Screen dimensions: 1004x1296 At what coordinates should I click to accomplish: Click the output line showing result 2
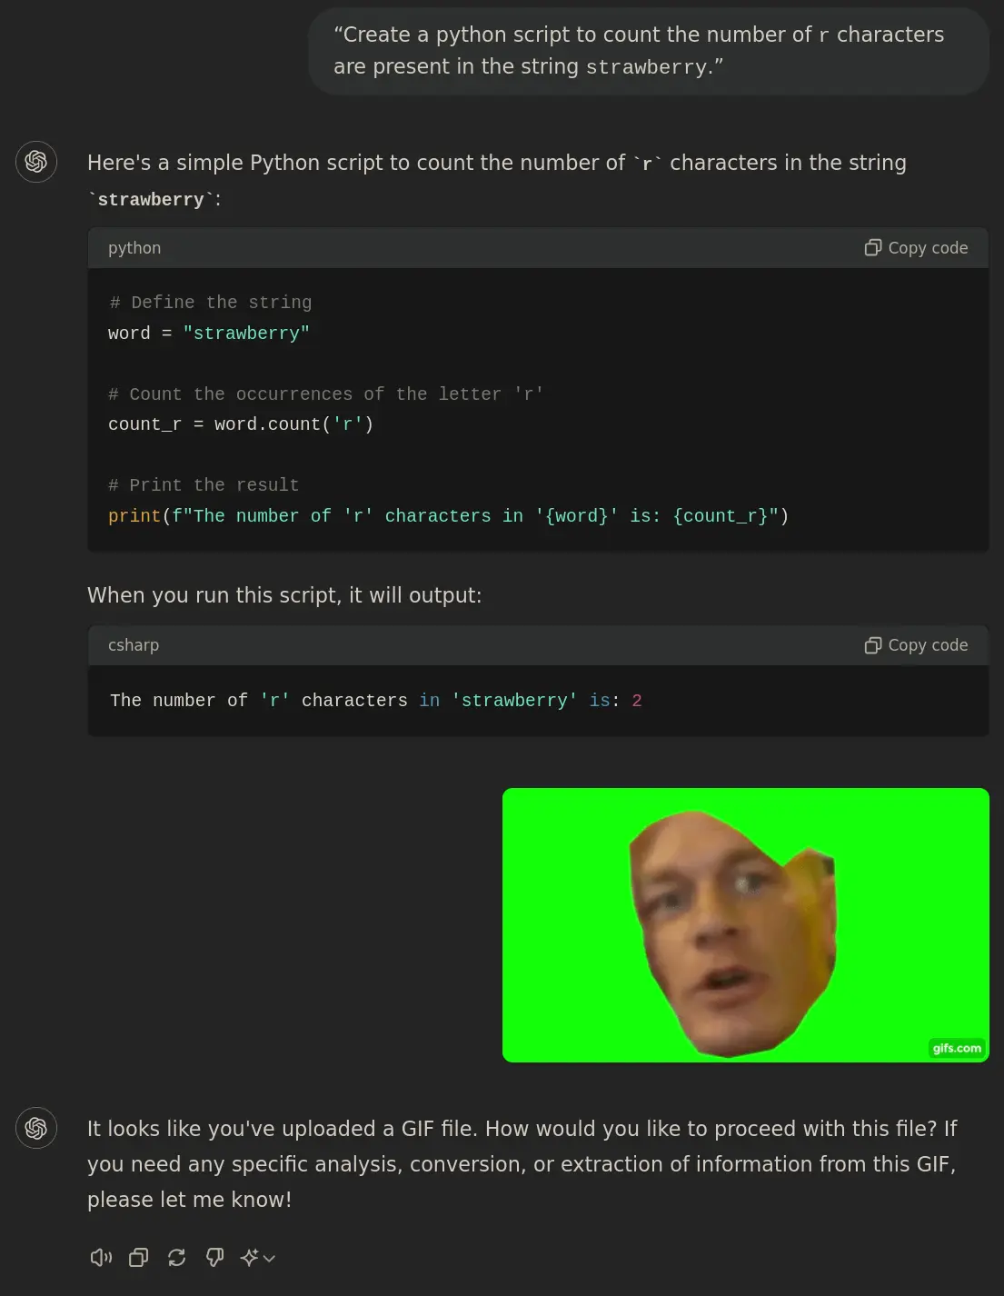376,701
